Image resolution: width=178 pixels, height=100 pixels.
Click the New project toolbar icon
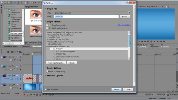2,2
